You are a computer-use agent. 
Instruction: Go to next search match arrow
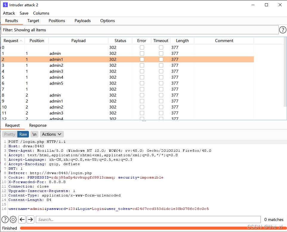[30, 219]
